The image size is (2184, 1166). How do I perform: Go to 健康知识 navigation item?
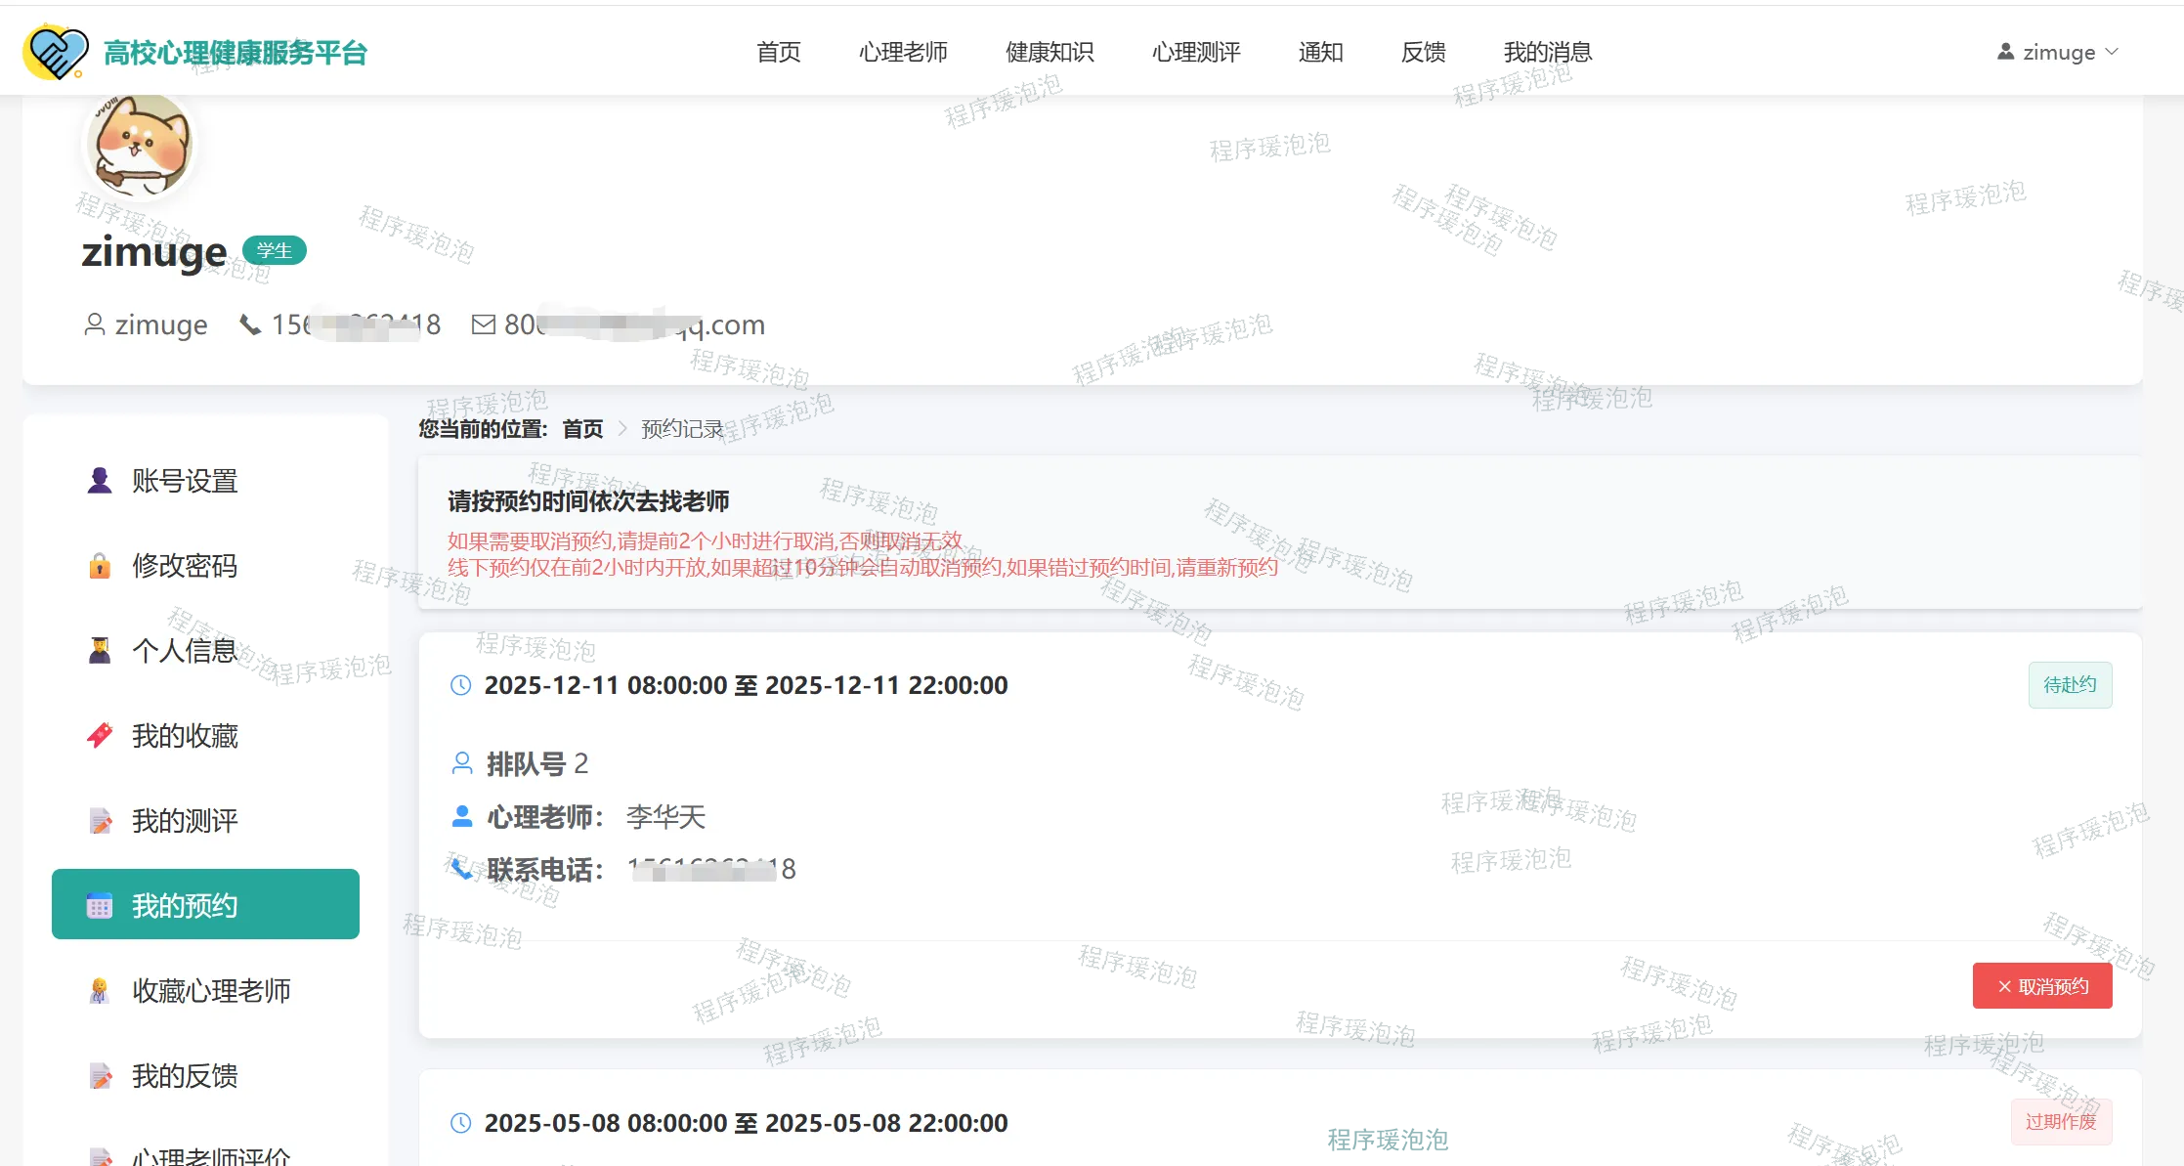coord(1049,52)
